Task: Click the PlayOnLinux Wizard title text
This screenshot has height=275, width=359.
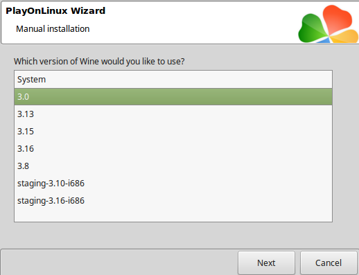Action: coord(55,11)
